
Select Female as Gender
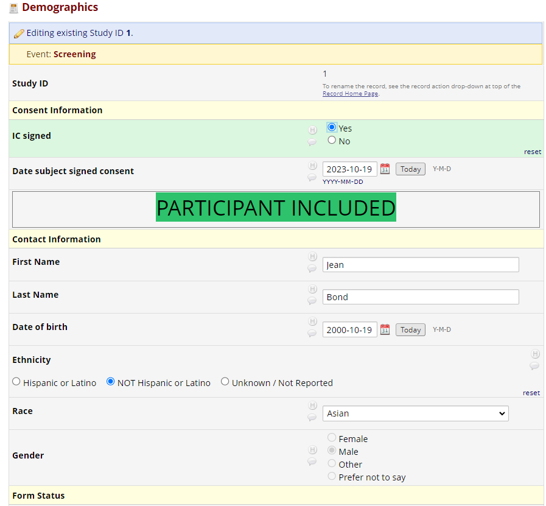(331, 437)
